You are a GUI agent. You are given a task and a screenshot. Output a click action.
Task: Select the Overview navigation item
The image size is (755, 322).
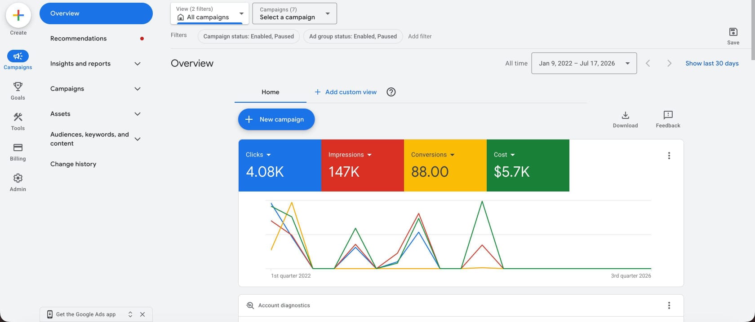[96, 13]
